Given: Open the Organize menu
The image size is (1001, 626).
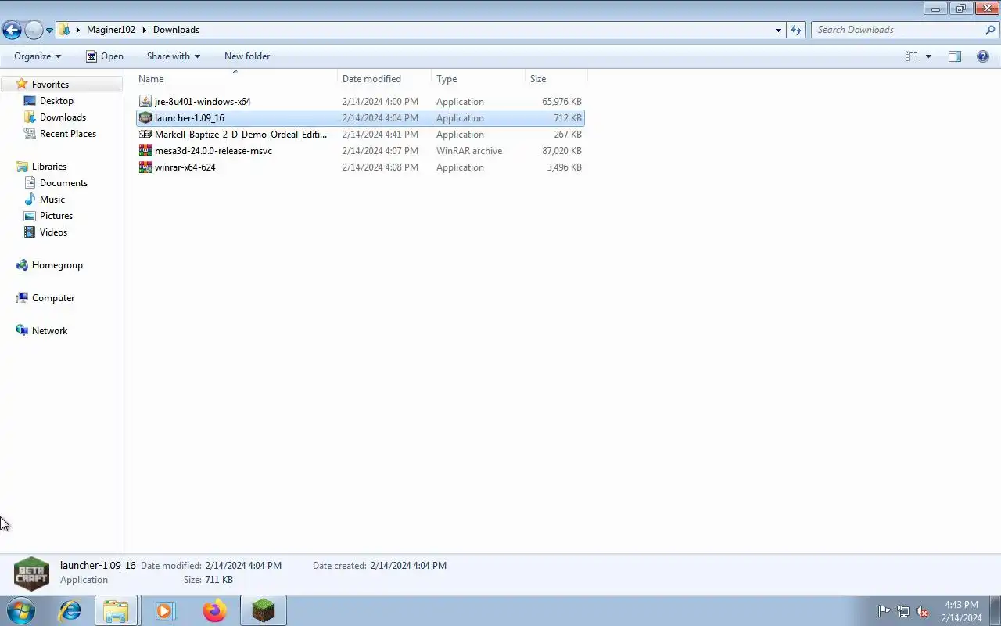Looking at the screenshot, I should click(38, 56).
